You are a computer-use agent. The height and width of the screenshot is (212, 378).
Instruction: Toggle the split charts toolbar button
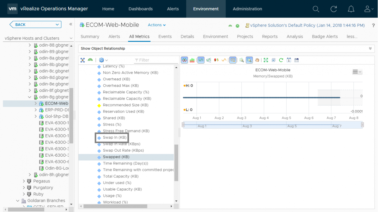tap(185, 60)
